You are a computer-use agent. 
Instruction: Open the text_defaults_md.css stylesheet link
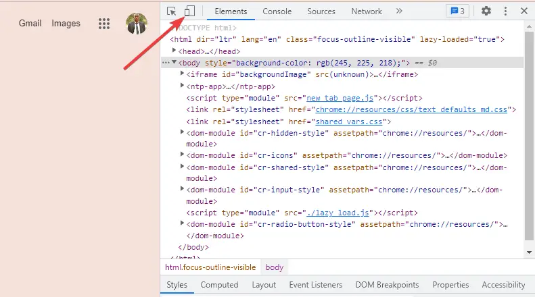(x=411, y=109)
